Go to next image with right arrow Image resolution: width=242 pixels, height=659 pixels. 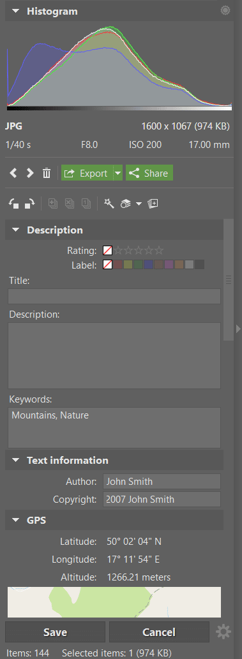click(30, 173)
